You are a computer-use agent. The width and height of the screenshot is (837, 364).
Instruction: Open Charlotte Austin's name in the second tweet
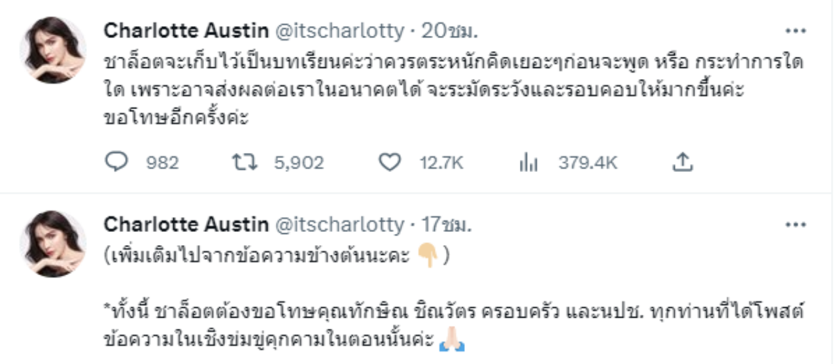186,225
